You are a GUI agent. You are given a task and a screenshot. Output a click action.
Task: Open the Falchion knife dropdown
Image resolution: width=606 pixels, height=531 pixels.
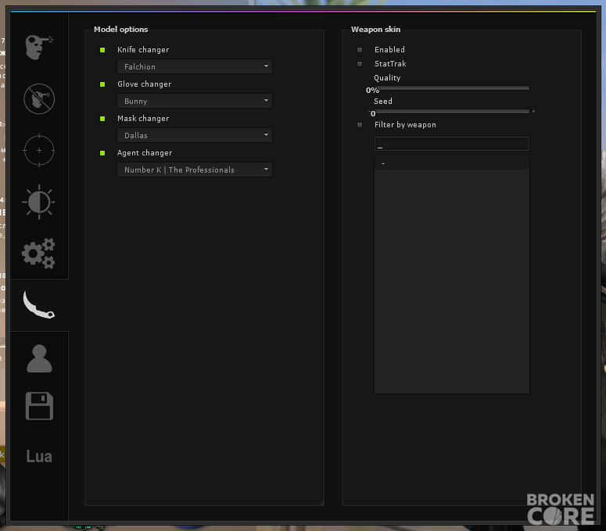point(195,66)
